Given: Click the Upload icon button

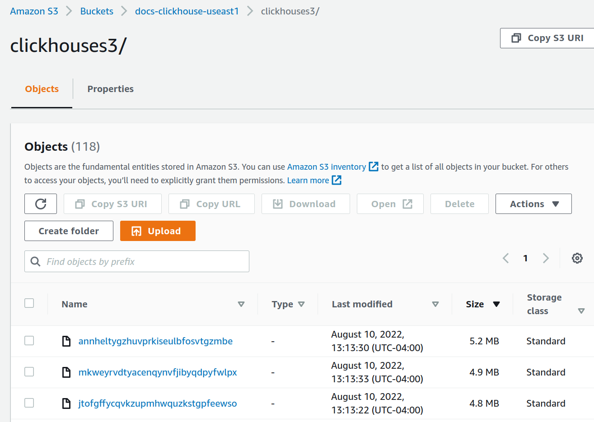Looking at the screenshot, I should pos(136,231).
